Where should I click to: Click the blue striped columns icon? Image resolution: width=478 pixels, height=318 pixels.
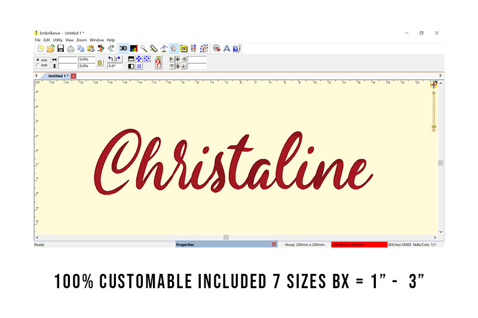coord(139,66)
